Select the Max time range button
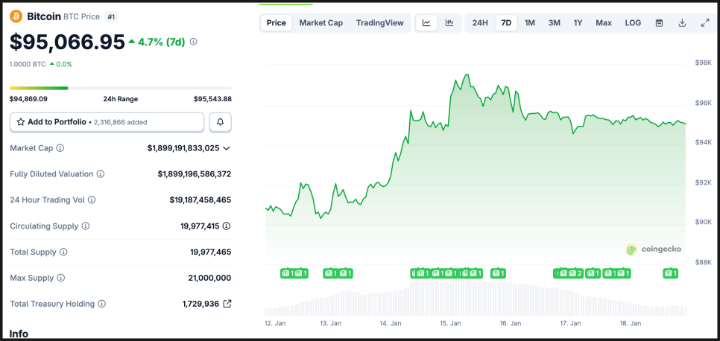 pos(604,23)
